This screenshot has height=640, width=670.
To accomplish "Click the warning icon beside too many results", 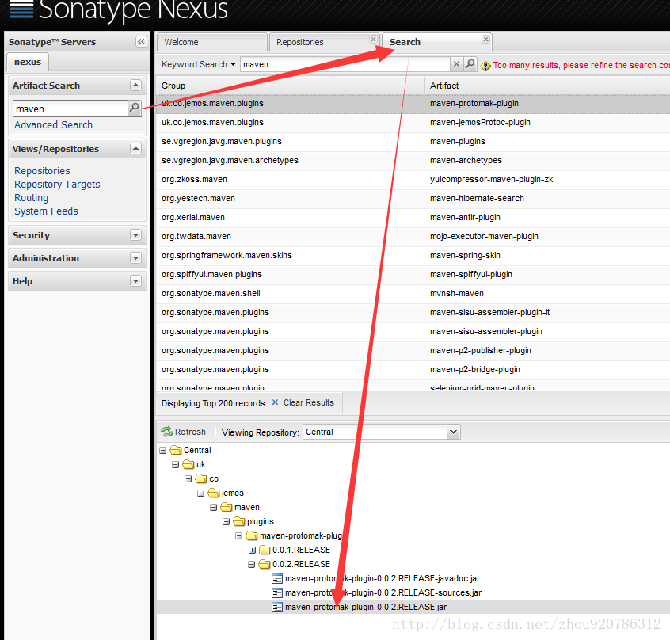I will [485, 66].
